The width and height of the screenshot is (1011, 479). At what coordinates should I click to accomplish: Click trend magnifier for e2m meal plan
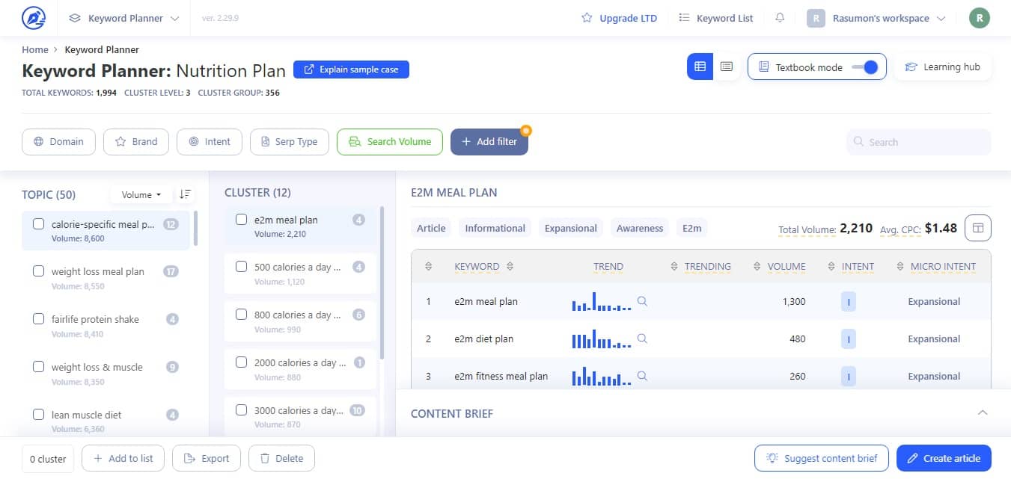click(x=642, y=302)
